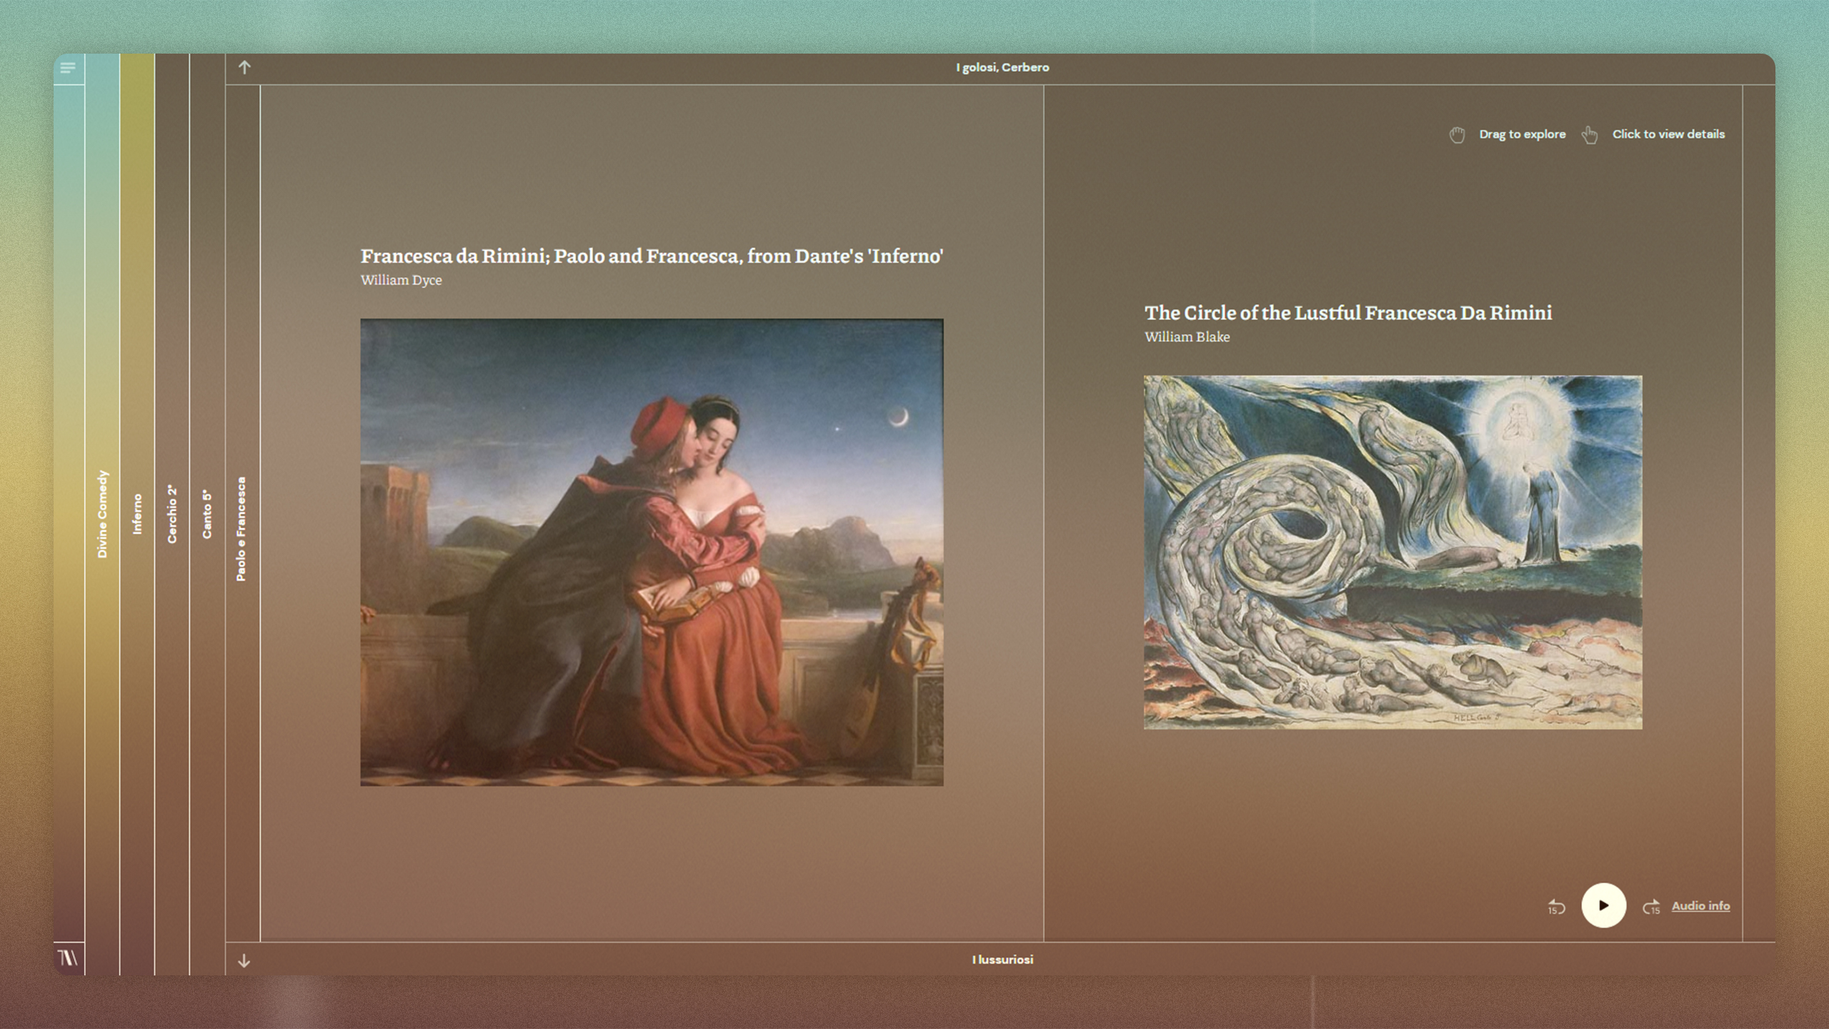Play the audio for current artwork
The width and height of the screenshot is (1829, 1029).
point(1605,906)
